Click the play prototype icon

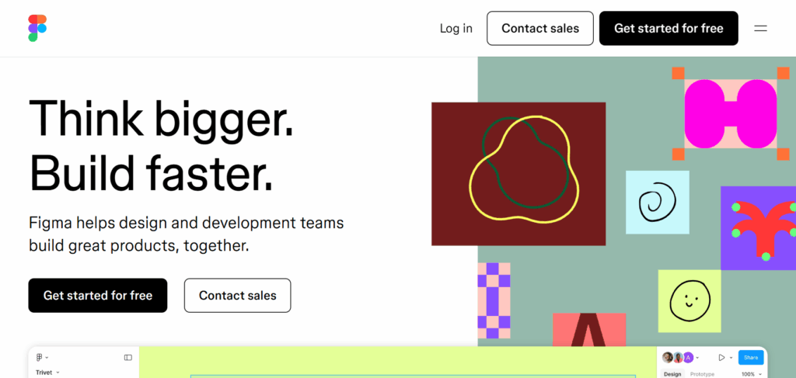click(x=721, y=358)
